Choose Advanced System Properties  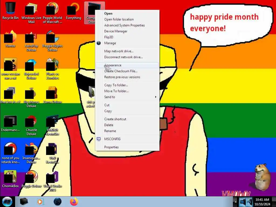[x=127, y=25]
